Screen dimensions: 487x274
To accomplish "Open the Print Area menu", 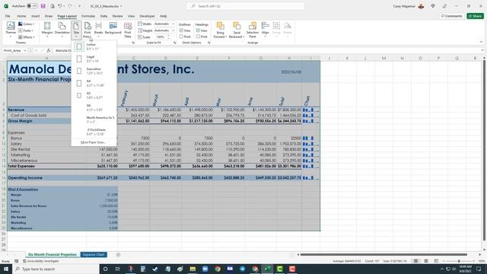I will [88, 30].
